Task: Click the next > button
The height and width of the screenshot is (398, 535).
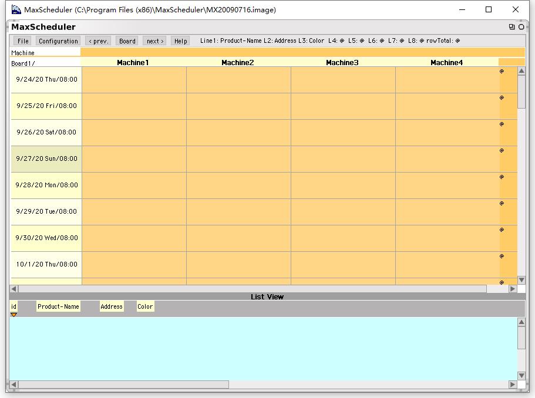Action: click(154, 41)
